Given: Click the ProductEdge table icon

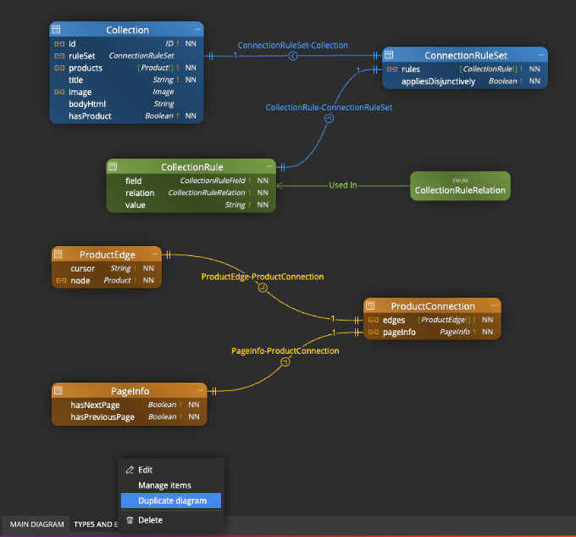Looking at the screenshot, I should click(x=58, y=254).
